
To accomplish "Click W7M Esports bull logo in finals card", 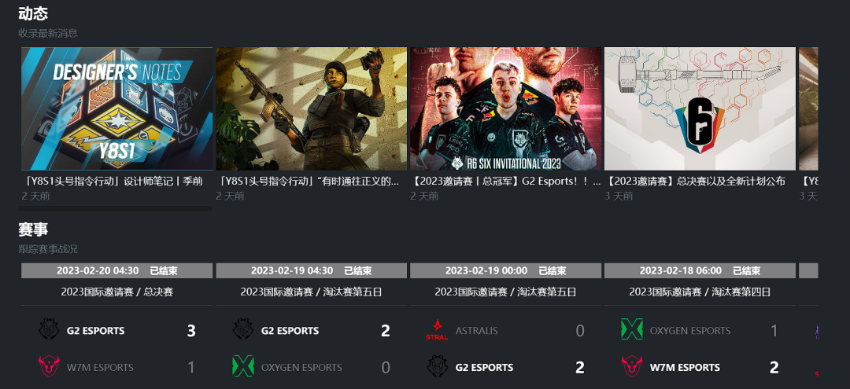I will (x=49, y=366).
